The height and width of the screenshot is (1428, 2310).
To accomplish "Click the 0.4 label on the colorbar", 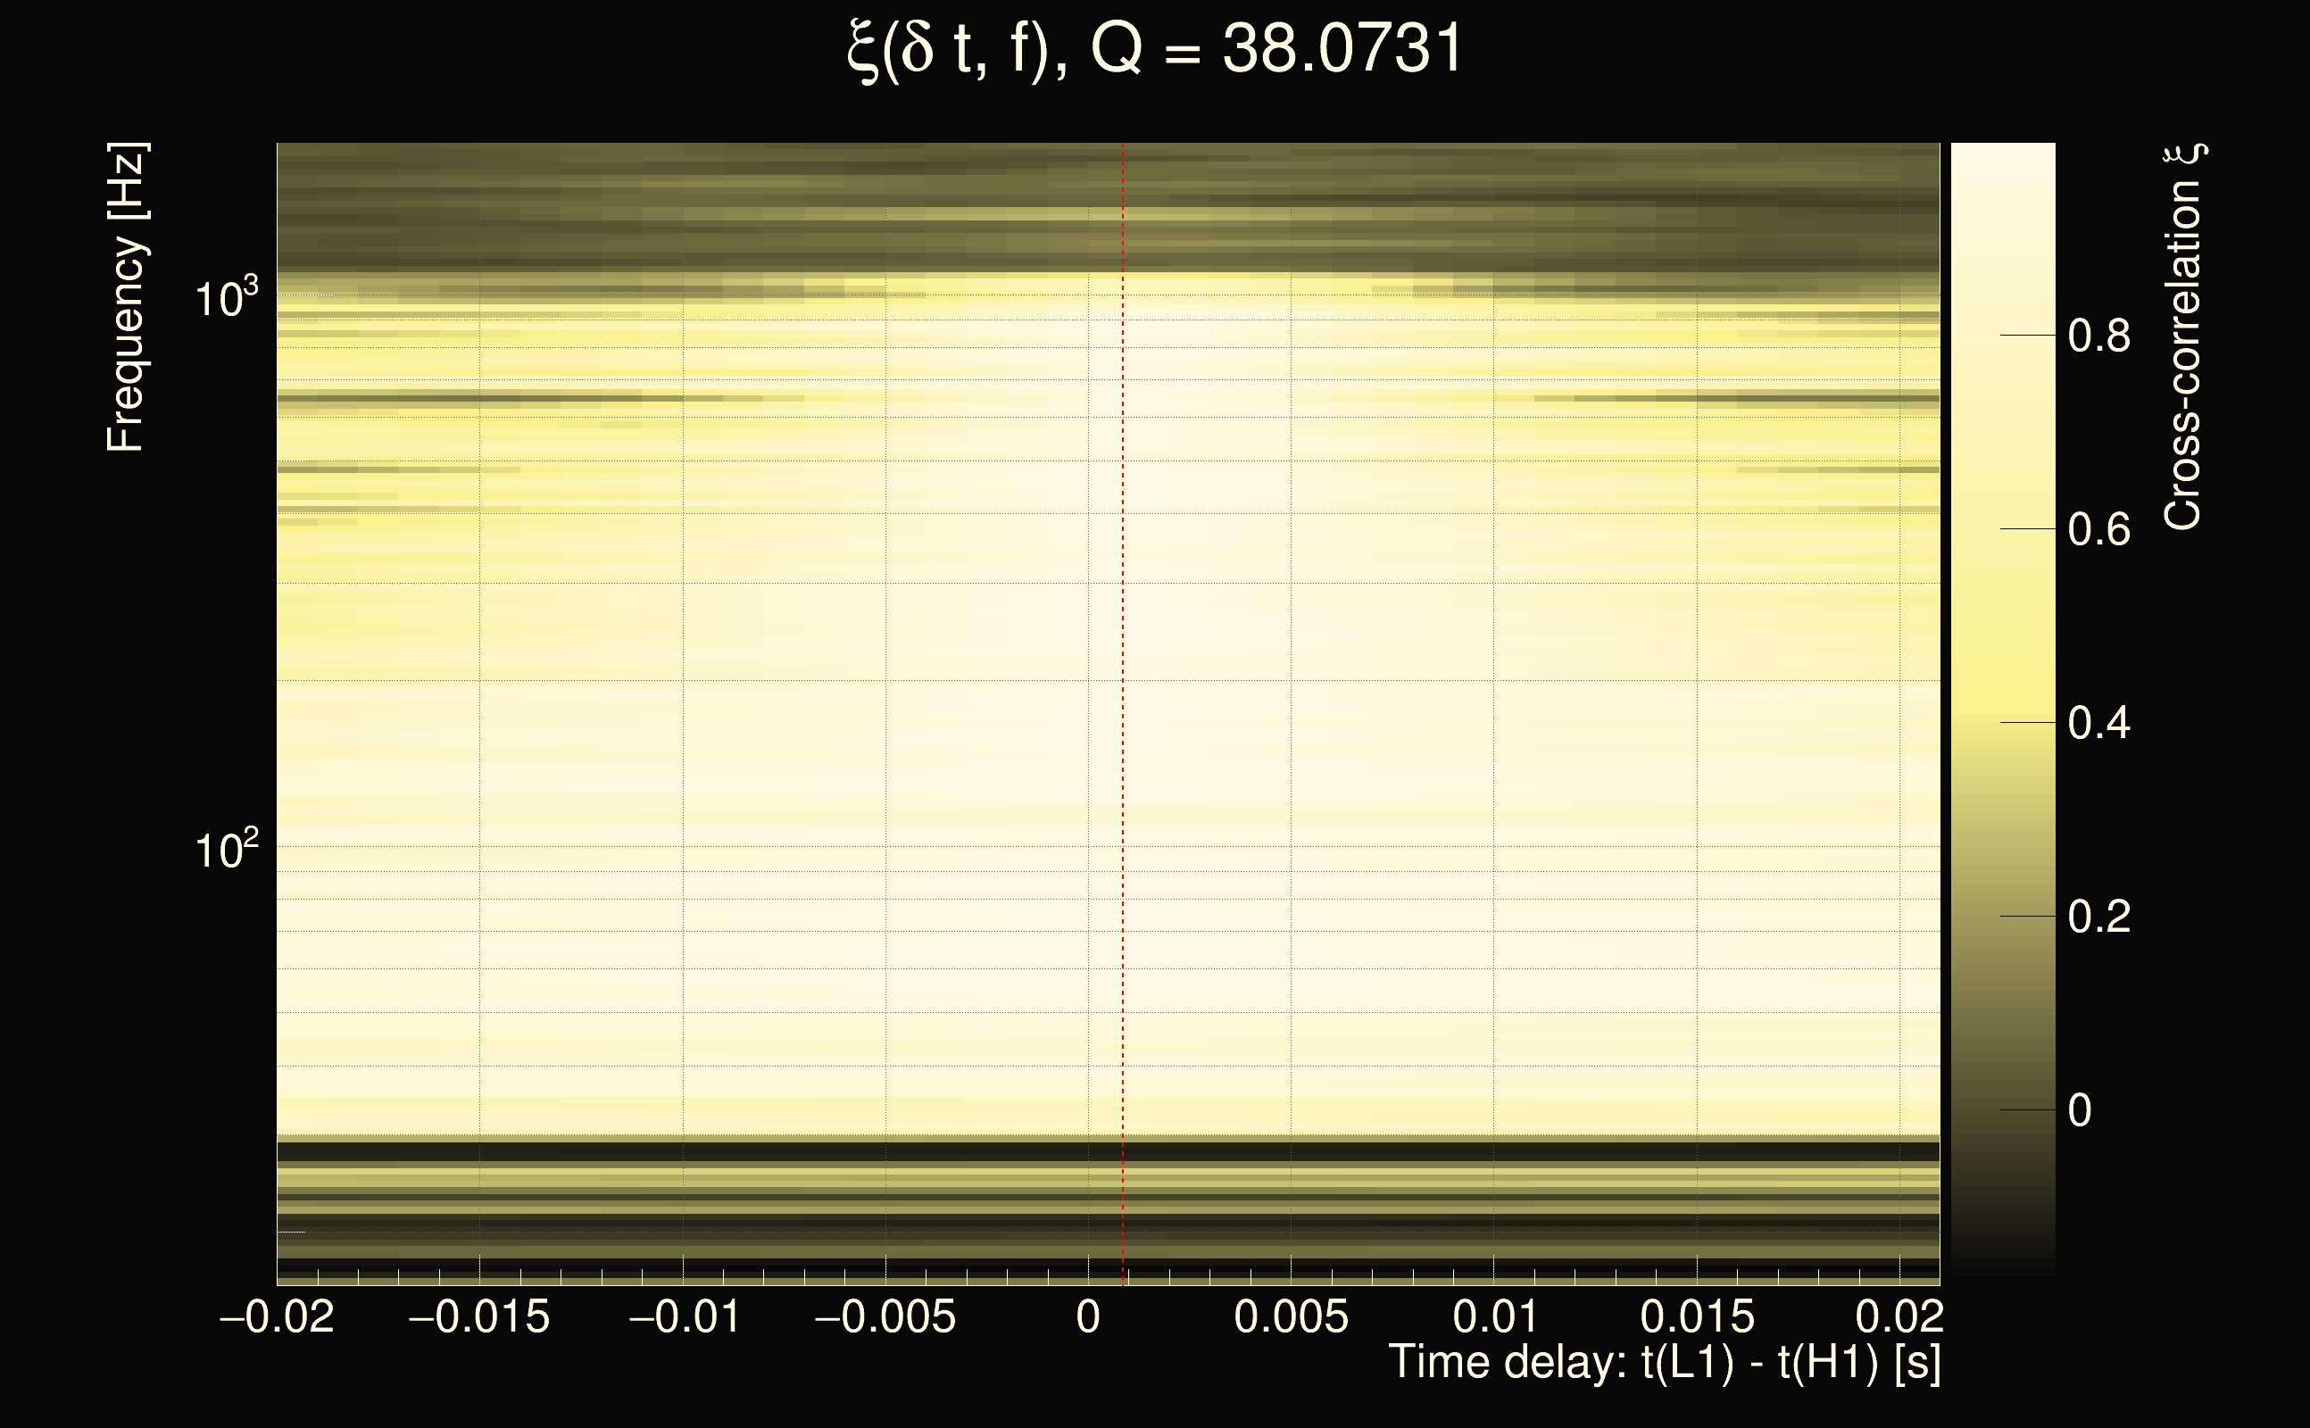I will 2098,724.
